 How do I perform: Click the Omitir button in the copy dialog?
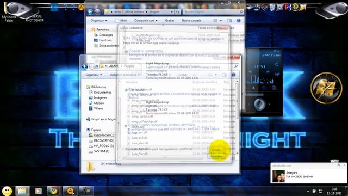point(216,150)
